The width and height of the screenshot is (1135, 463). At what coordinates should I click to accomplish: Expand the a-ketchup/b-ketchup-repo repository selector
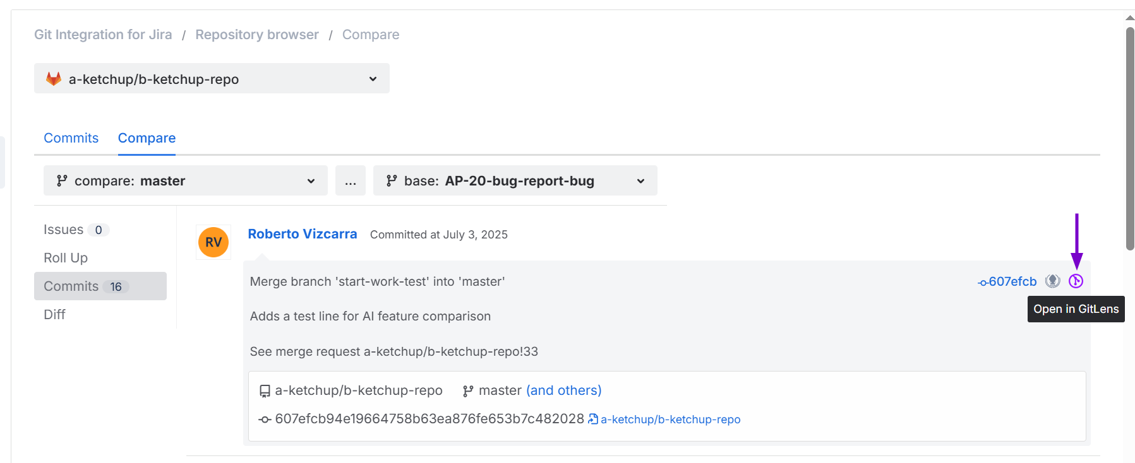212,78
